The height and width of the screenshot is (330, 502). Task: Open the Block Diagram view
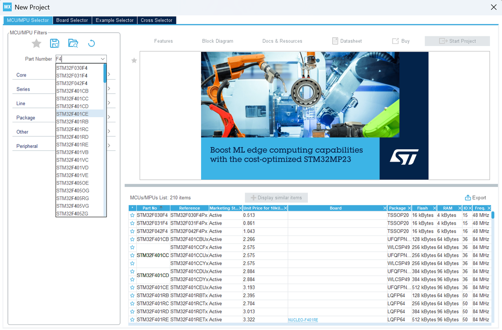(218, 41)
